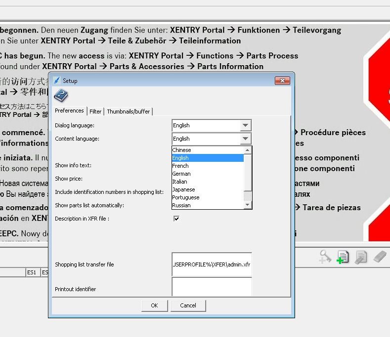The width and height of the screenshot is (390, 337).
Task: Collapse the Content language dropdown
Action: (245, 139)
